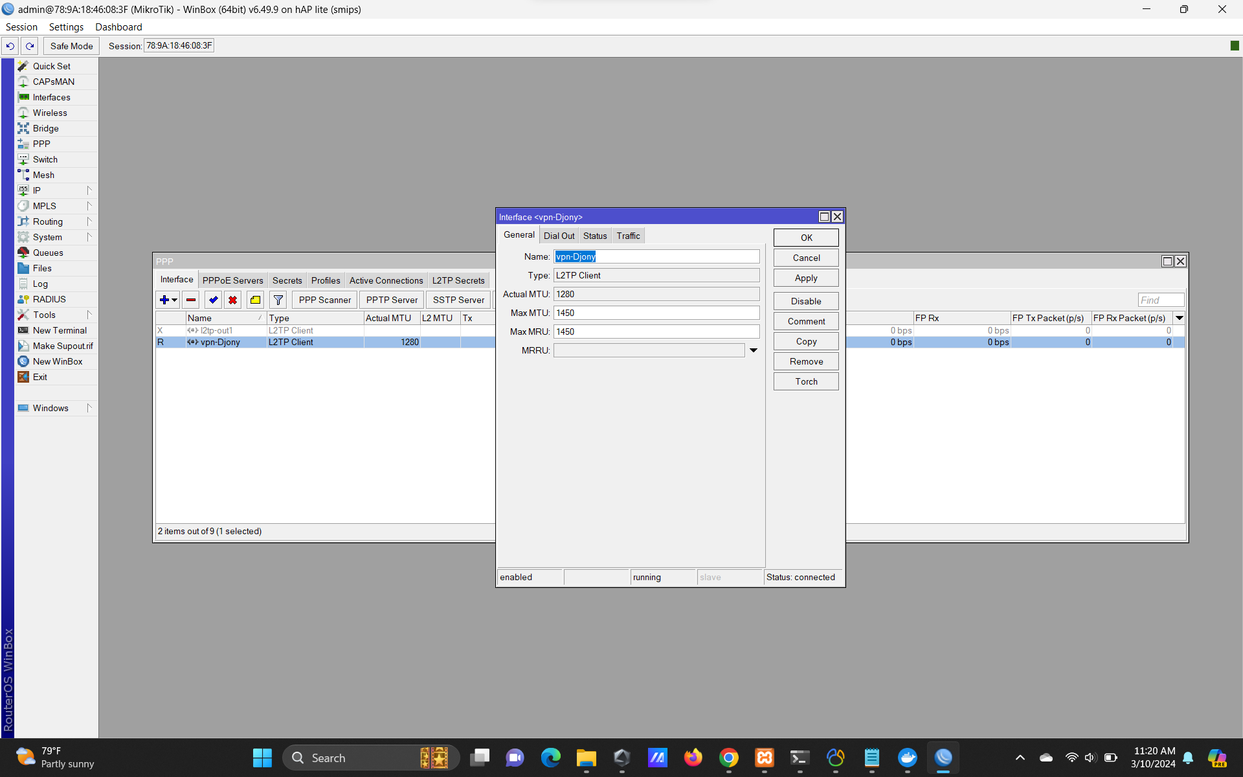Expand the IP submenu
The width and height of the screenshot is (1243, 777).
(x=89, y=190)
